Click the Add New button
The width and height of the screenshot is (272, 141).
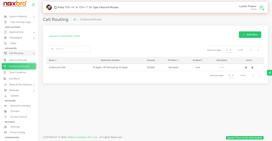[x=250, y=35]
